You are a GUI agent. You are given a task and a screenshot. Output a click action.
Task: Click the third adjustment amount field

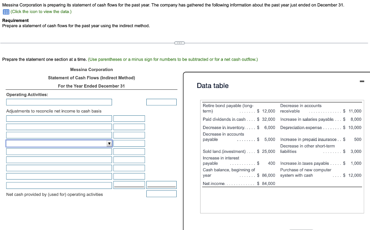point(129,135)
